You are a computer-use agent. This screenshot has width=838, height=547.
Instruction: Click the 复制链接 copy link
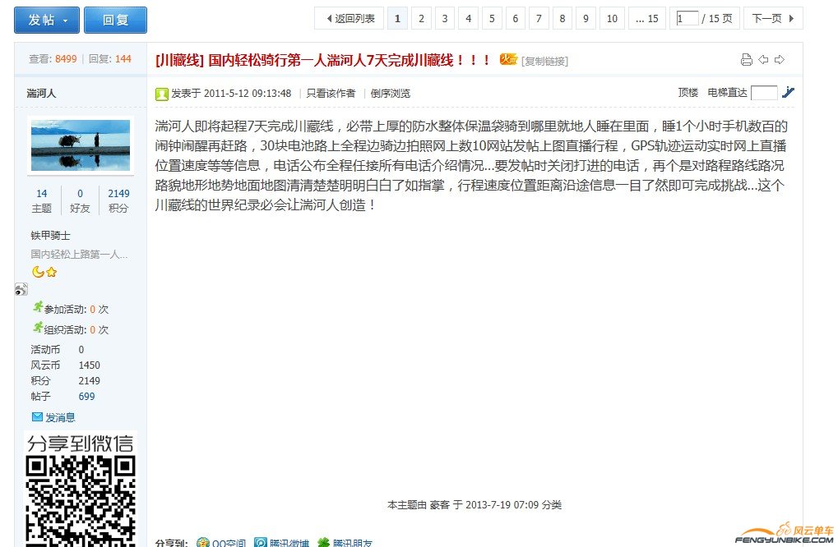[x=544, y=61]
